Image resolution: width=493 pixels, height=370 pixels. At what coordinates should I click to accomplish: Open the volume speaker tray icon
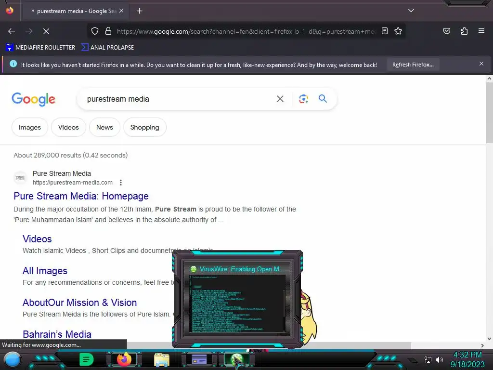pyautogui.click(x=440, y=359)
